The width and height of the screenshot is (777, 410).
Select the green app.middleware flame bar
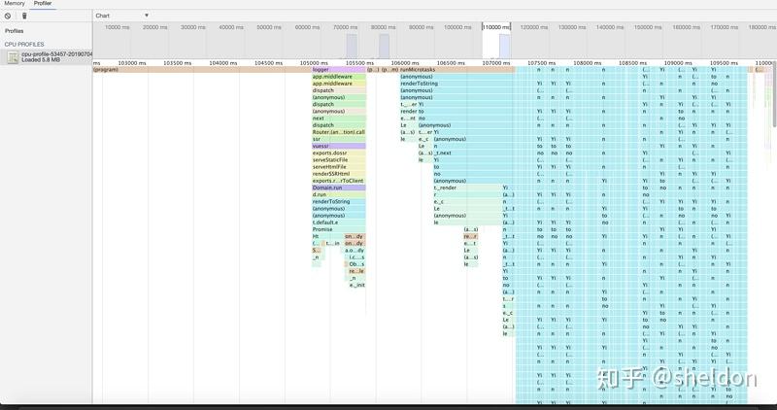tap(339, 77)
